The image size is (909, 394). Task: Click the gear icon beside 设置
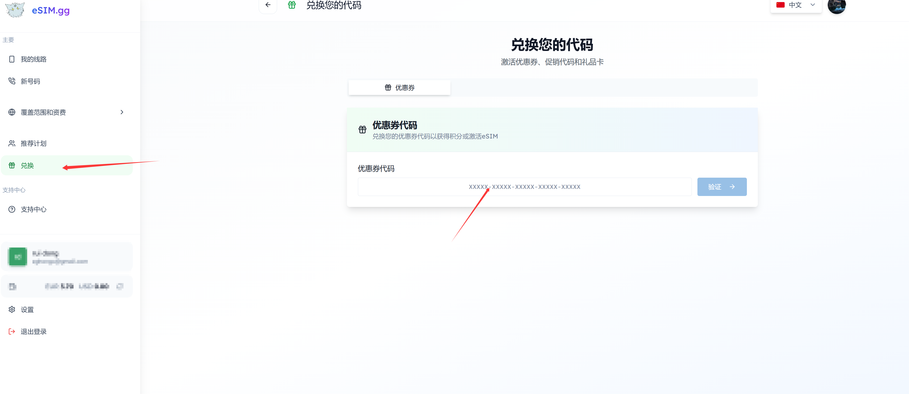[x=12, y=309]
